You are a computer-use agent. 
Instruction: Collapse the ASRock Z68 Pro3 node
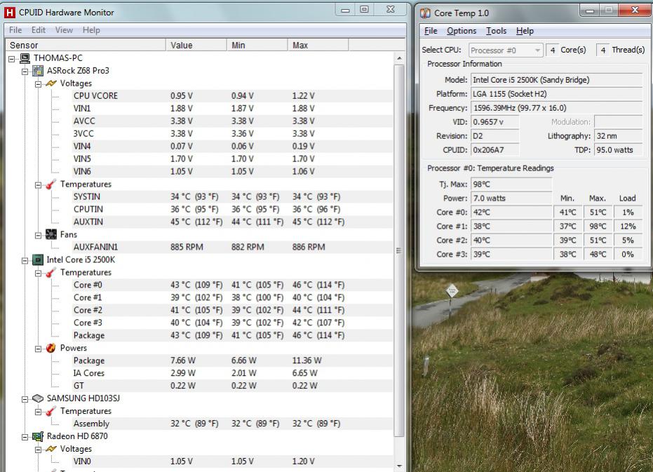click(25, 72)
